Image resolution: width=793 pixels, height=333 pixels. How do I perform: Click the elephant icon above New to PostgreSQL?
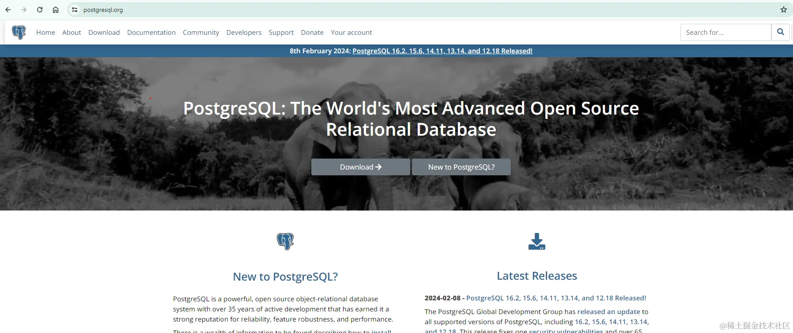[x=285, y=241]
